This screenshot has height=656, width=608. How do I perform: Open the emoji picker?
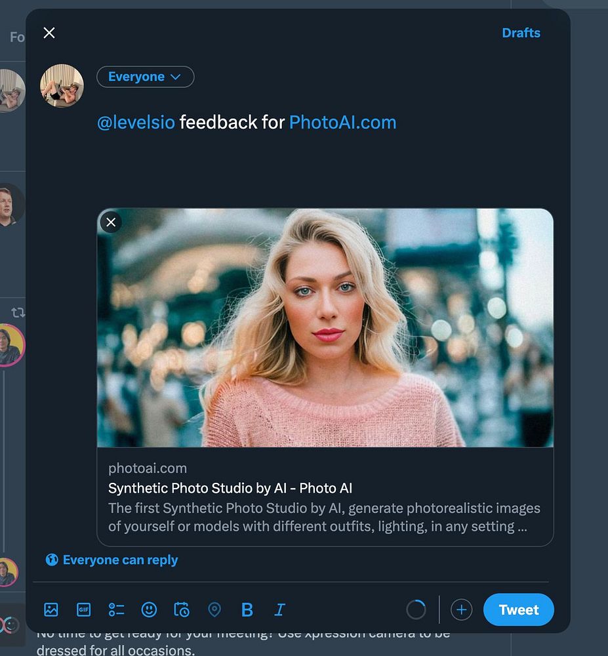149,610
